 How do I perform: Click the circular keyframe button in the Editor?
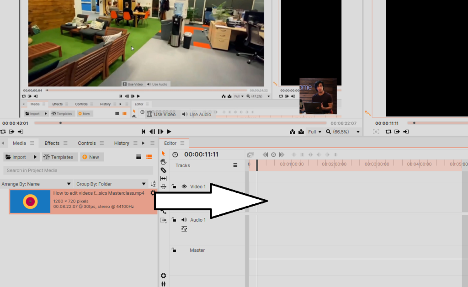point(273,154)
